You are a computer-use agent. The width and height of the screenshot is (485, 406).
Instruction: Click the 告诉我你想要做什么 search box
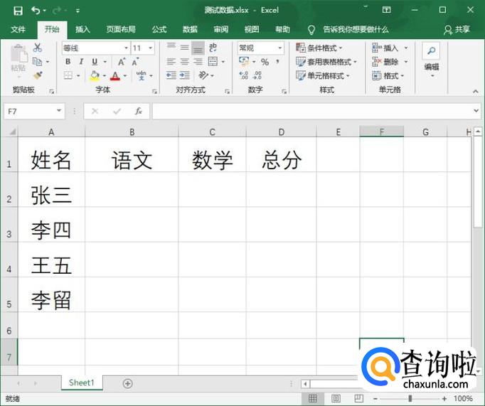[356, 29]
